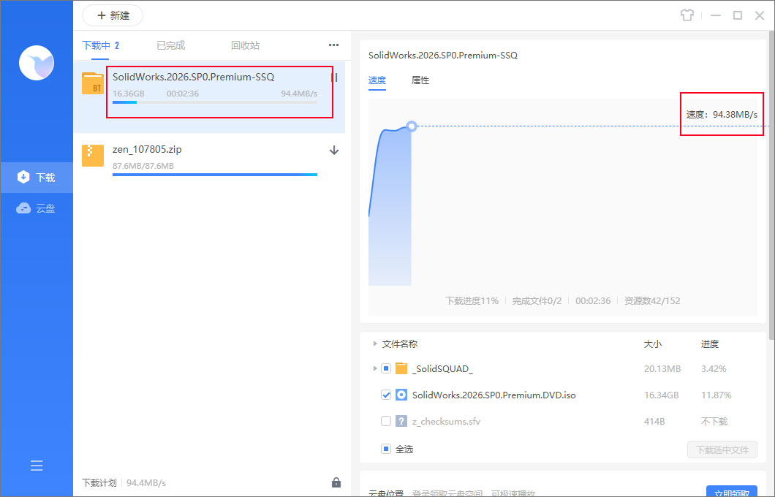Click the 87.6MB/87.6MB size text
Image resolution: width=775 pixels, height=497 pixels.
143,166
